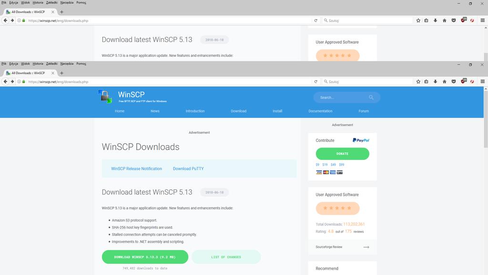Open the bookmarks library icon in lower window

point(427,82)
